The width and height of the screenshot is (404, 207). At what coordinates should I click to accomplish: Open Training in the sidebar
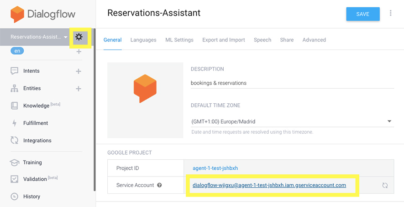32,162
